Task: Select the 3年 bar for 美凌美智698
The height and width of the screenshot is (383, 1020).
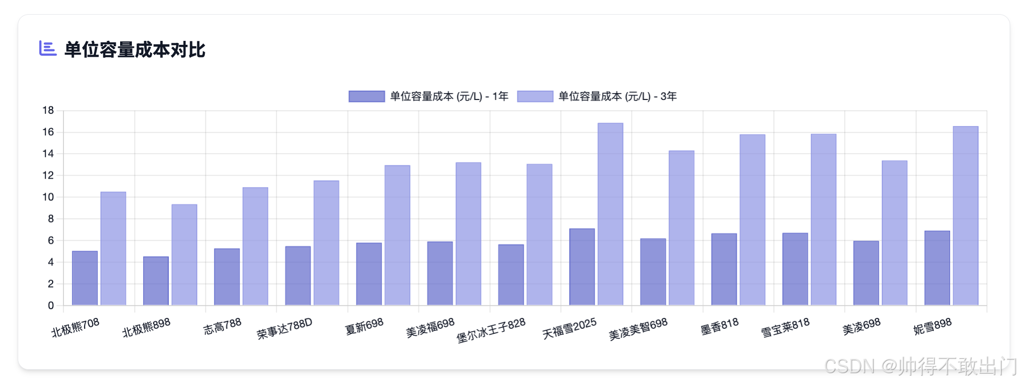Action: pyautogui.click(x=681, y=228)
